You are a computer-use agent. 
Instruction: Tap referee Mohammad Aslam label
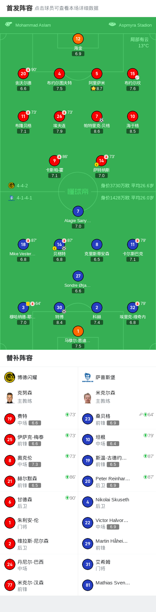coord(33,25)
